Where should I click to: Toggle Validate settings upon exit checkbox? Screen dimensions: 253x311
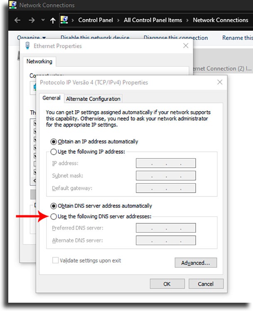[x=55, y=260]
